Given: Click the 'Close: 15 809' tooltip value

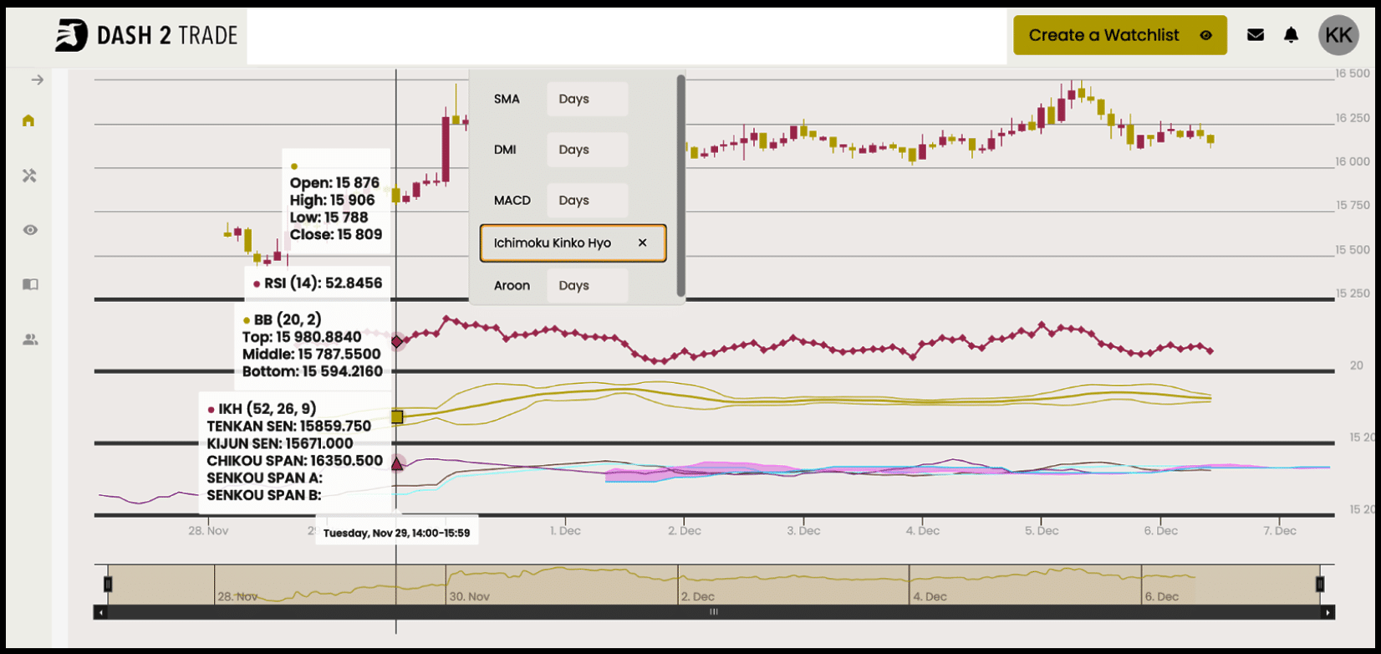Looking at the screenshot, I should point(336,235).
